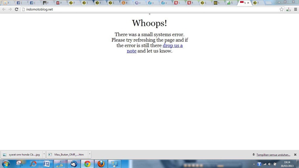Open Mozilla Firefox from the taskbar

(x=101, y=164)
